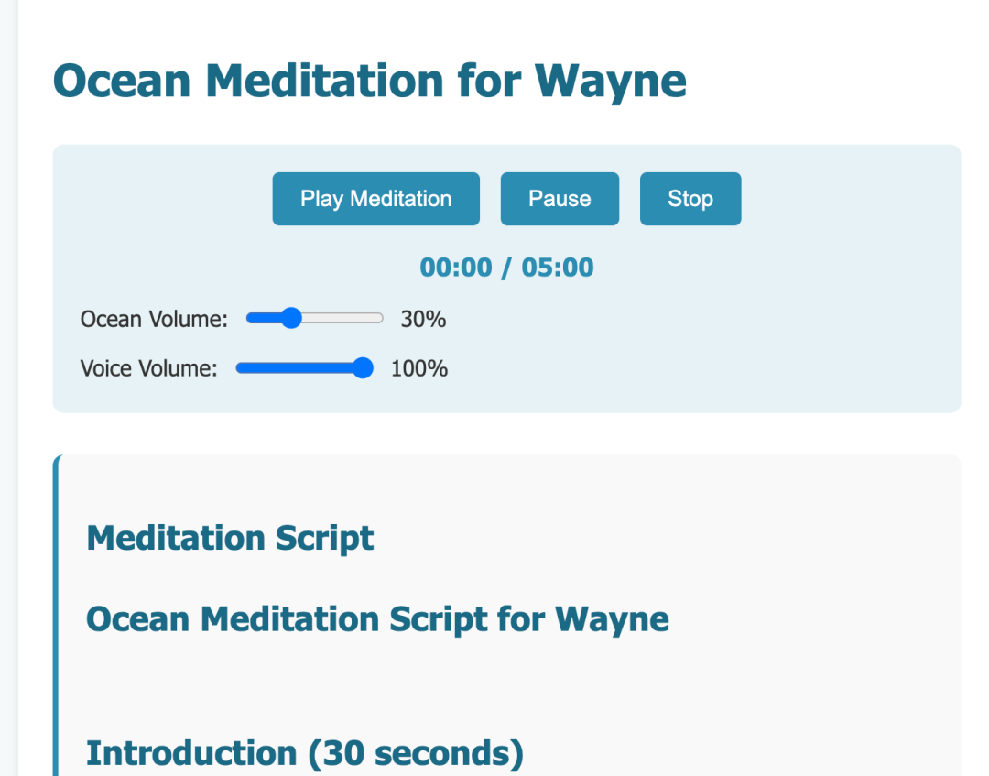Pause the meditation playback
This screenshot has width=989, height=776.
coord(560,199)
